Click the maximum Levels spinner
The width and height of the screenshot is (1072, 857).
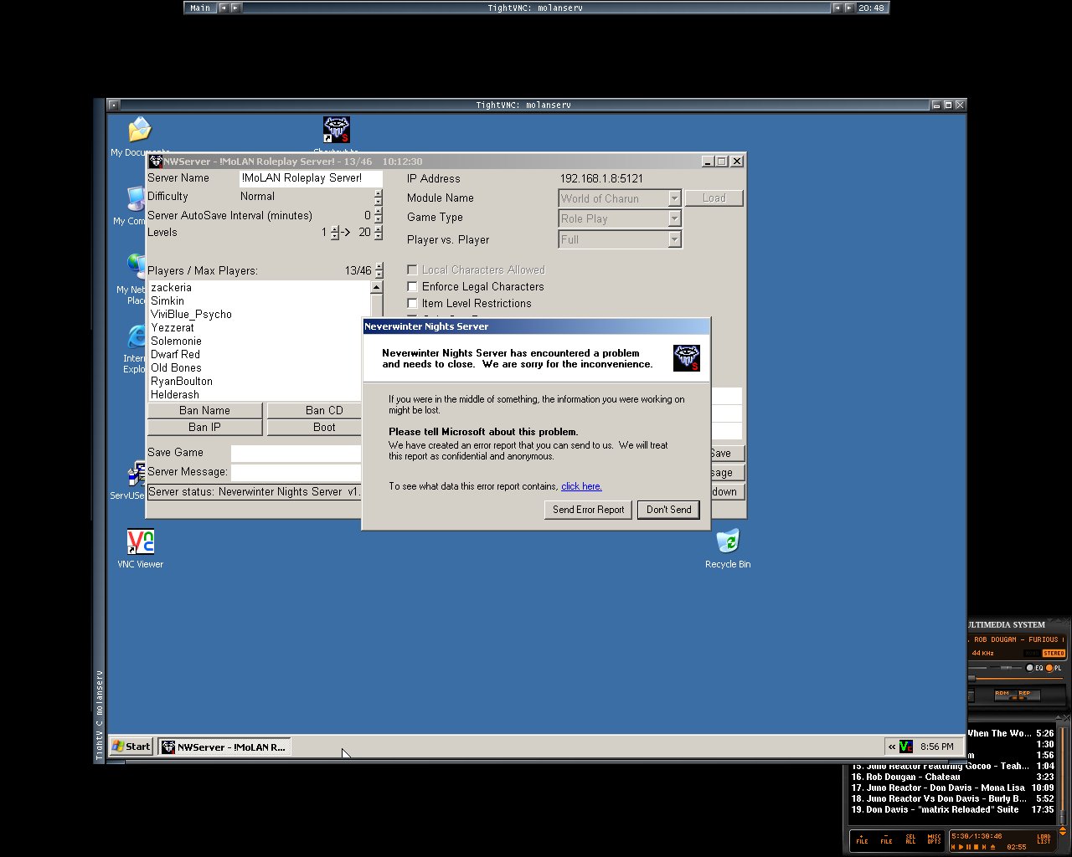(x=379, y=233)
